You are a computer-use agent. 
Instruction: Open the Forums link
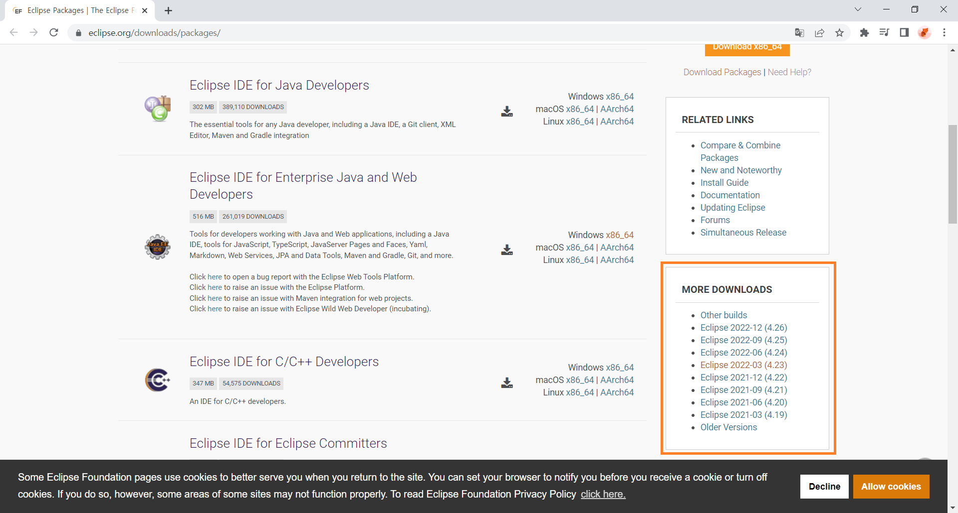[715, 220]
